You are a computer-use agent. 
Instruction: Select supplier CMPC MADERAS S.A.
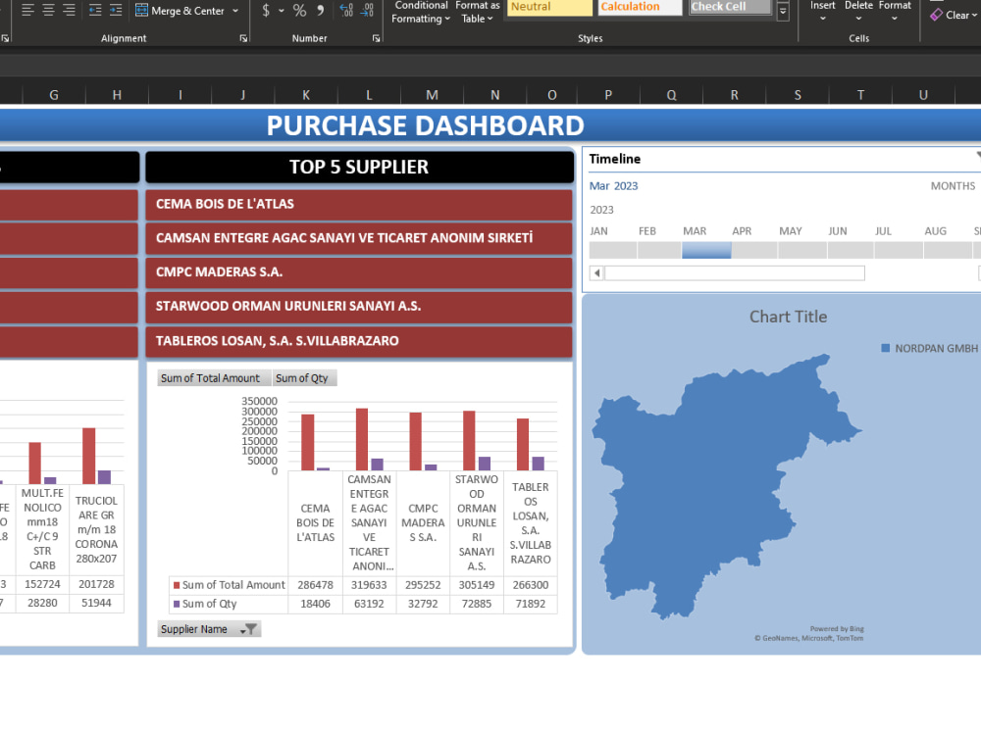[x=359, y=271]
